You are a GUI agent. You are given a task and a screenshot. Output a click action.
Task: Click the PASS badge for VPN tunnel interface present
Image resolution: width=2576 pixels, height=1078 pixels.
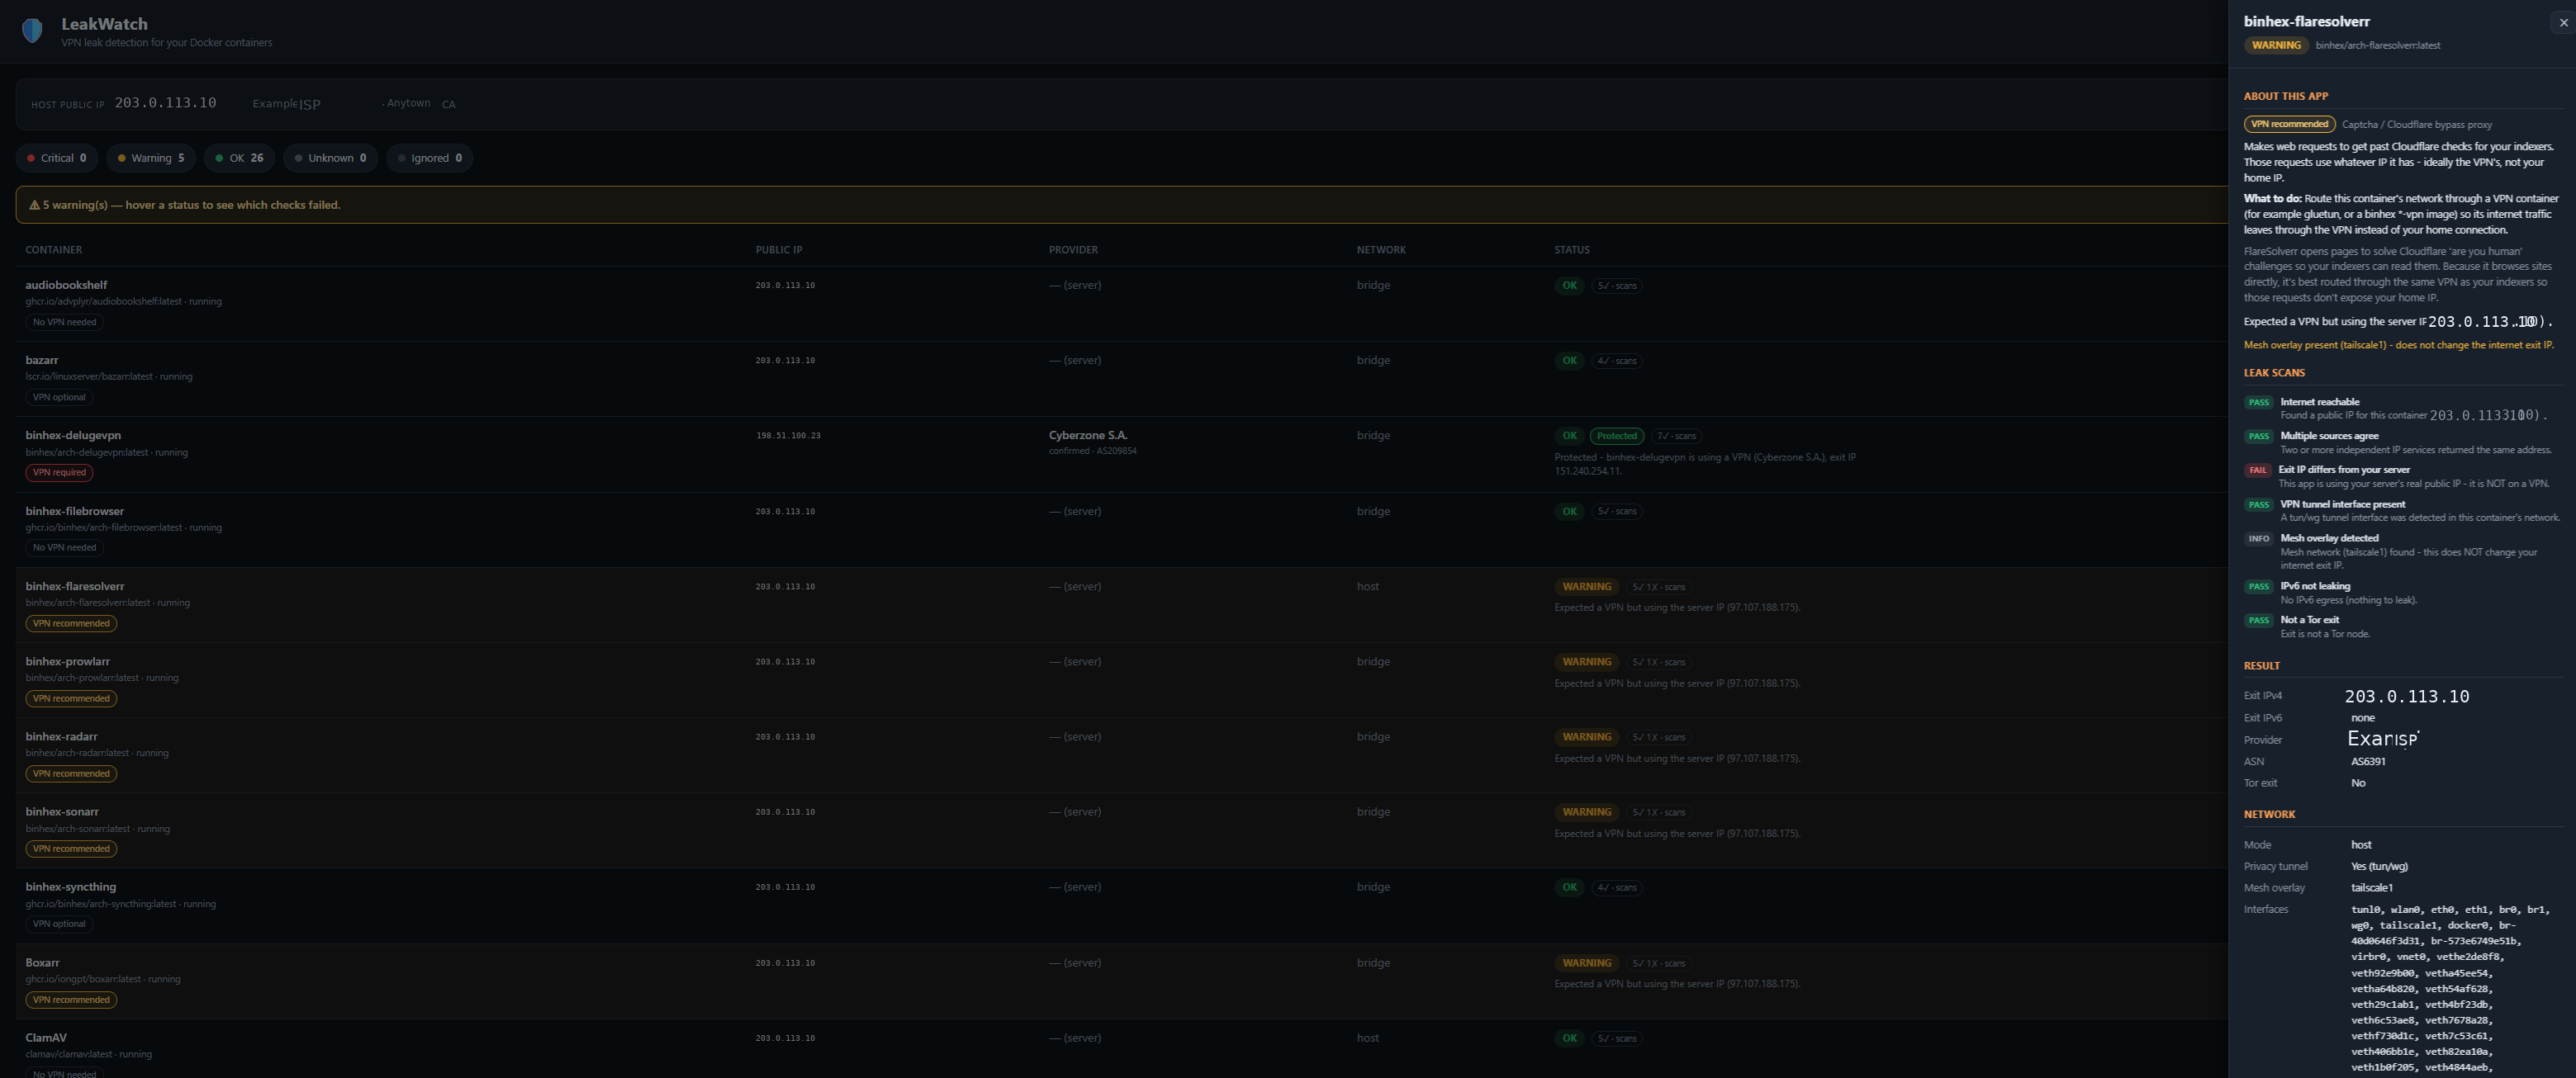(2259, 504)
